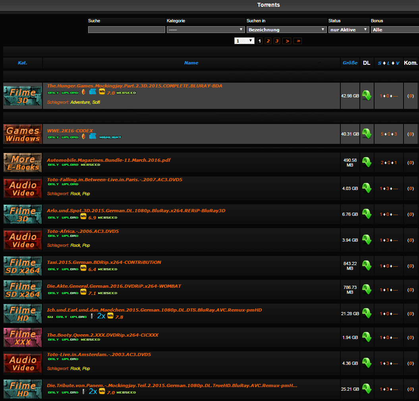Click IMDb icon in Die Akte General row

click(83, 292)
